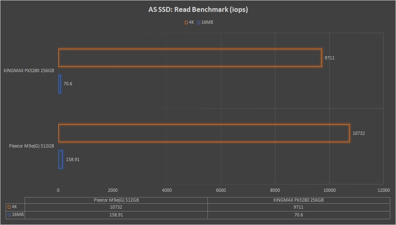Click the chart title 'AS SSD: Read Benchmark (iops)'
The image size is (396, 225).
coord(198,9)
